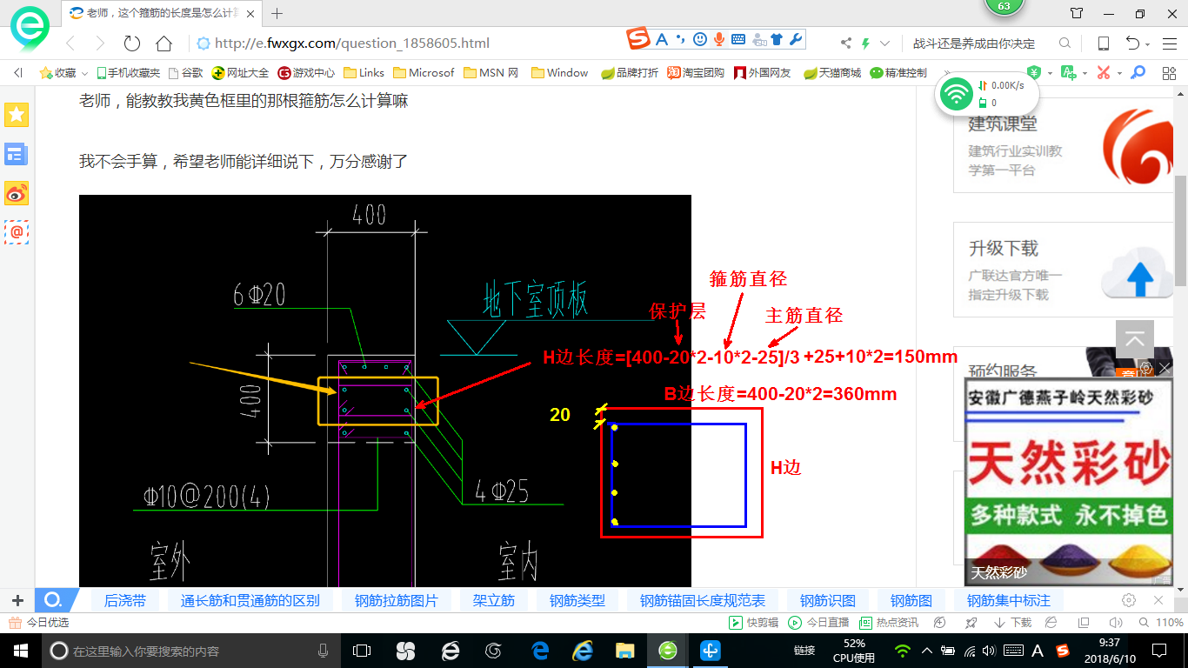Click the 110% zoom level control
Image resolution: width=1188 pixels, height=668 pixels.
1160,623
